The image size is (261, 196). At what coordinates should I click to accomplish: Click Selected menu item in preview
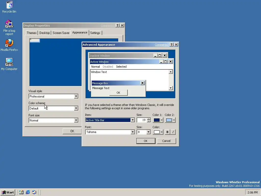pyautogui.click(x=121, y=67)
